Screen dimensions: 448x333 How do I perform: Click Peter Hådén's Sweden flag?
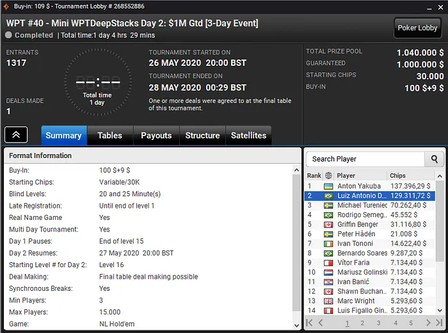pos(328,235)
